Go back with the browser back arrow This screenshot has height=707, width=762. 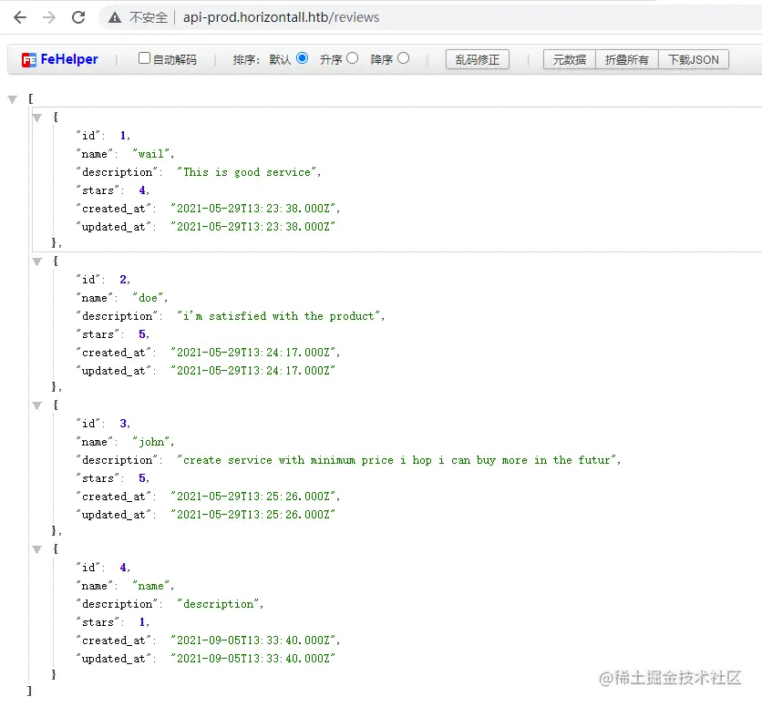pyautogui.click(x=20, y=17)
